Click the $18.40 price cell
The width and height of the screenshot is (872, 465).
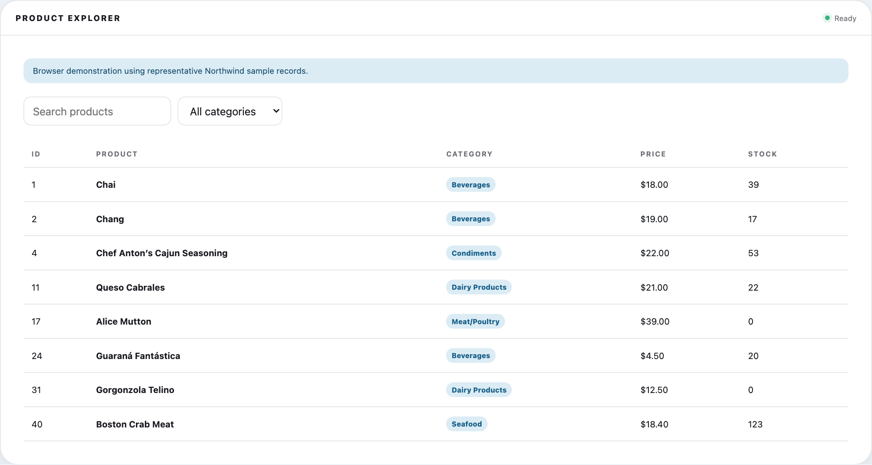coord(654,424)
